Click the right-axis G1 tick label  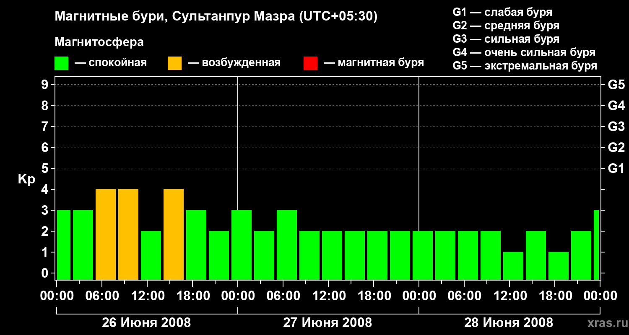pos(616,168)
